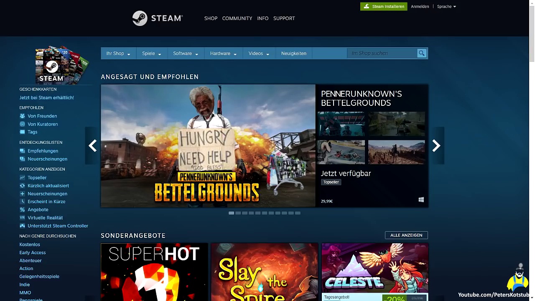The image size is (535, 301).
Task: Select the Neuigkeiten tab
Action: (293, 54)
